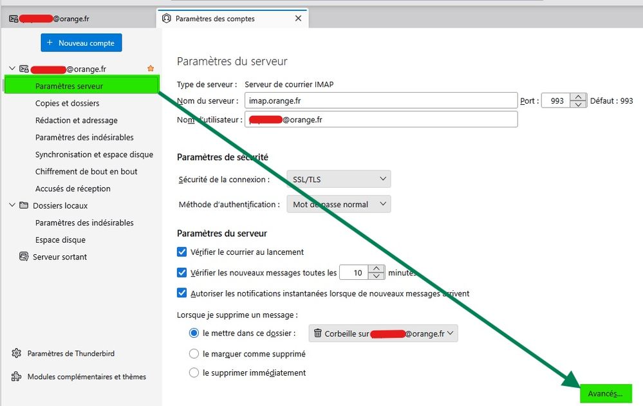Click the Modules complémentaires puzzle icon
The height and width of the screenshot is (406, 643).
click(x=16, y=376)
